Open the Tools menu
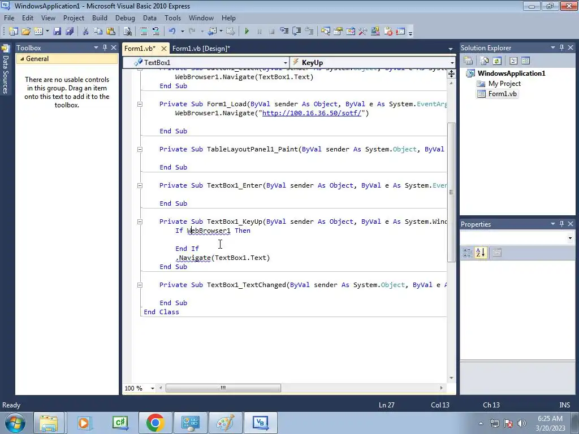579x434 pixels. click(172, 18)
